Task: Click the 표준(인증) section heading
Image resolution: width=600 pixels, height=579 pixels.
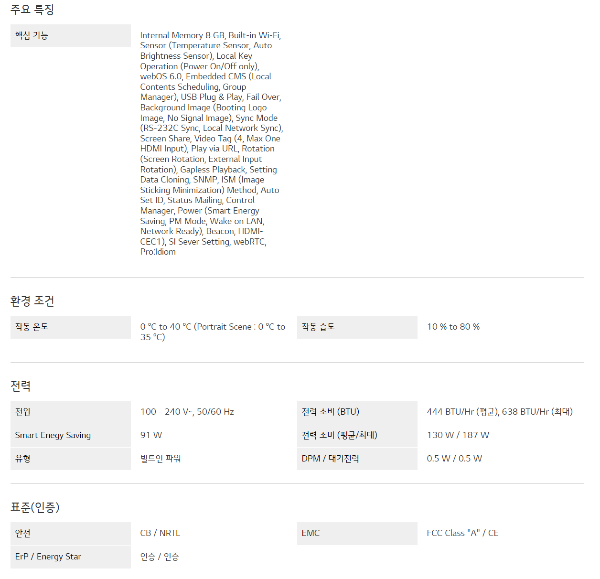Action: tap(35, 507)
